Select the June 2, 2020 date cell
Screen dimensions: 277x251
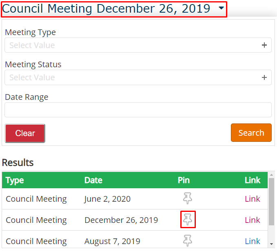[x=107, y=199]
